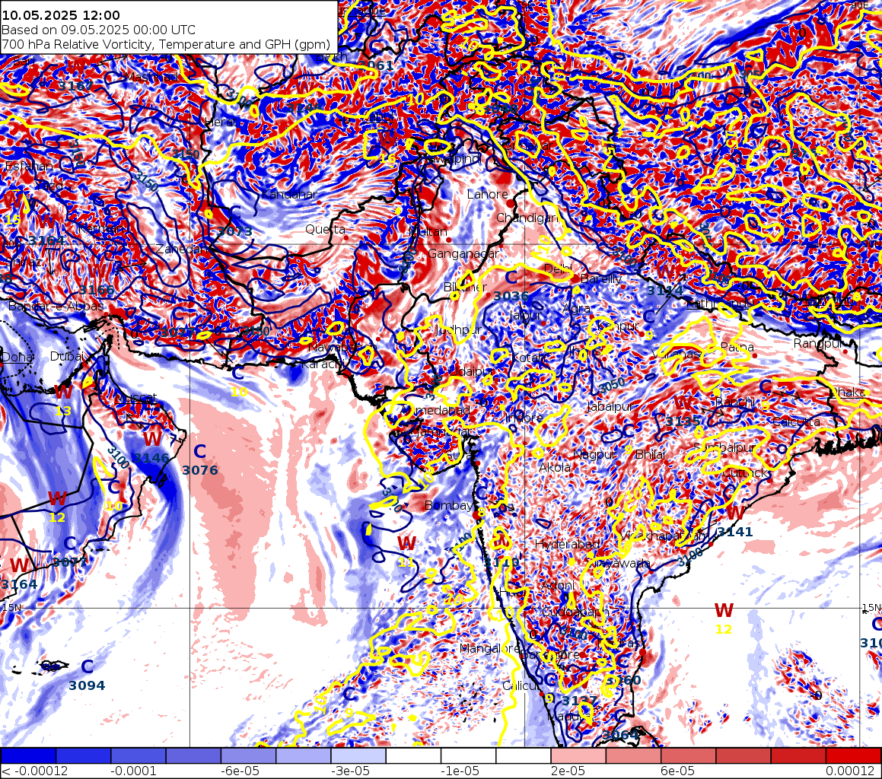The height and width of the screenshot is (779, 882).
Task: Click the colorbar label '-0.0001'
Action: 132,771
